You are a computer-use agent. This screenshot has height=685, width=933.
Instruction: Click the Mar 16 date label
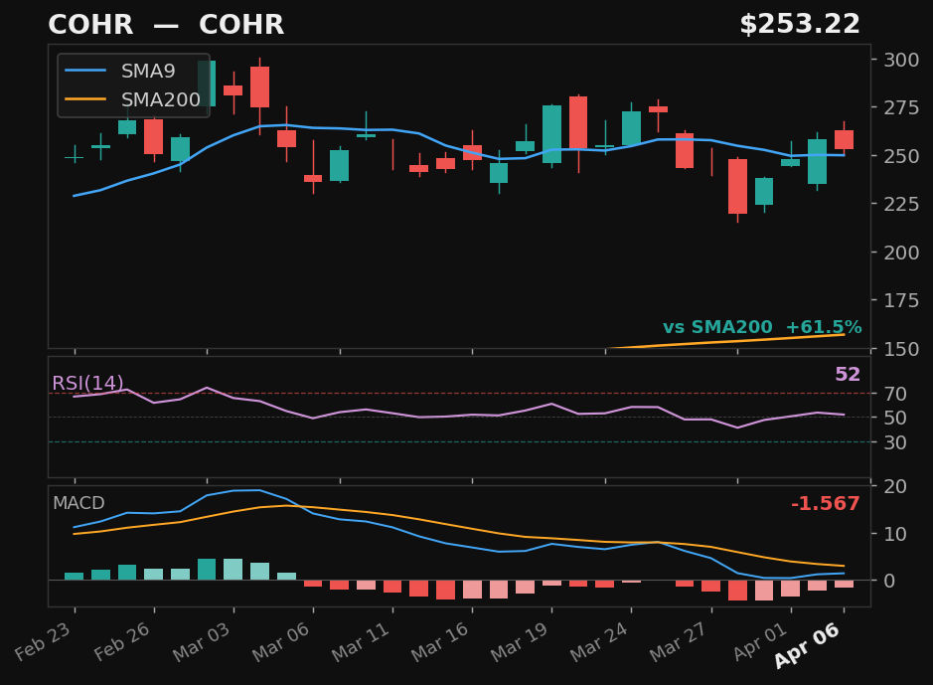(442, 641)
